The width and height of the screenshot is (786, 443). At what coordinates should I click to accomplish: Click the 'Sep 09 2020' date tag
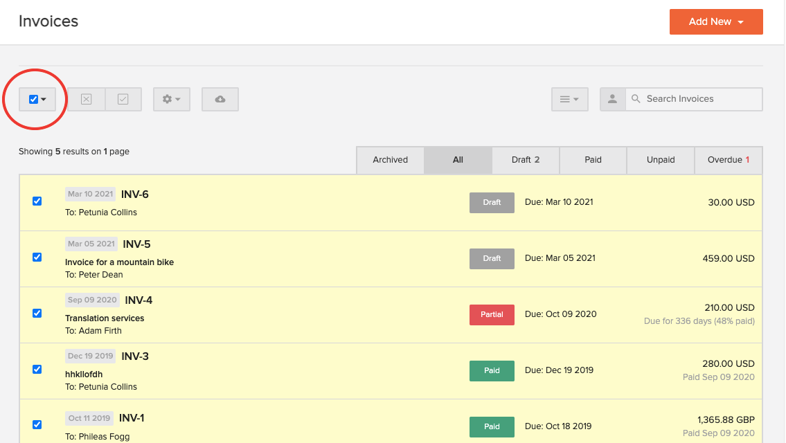point(92,300)
